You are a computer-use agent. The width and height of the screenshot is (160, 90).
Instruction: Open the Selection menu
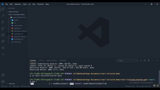point(18,4)
